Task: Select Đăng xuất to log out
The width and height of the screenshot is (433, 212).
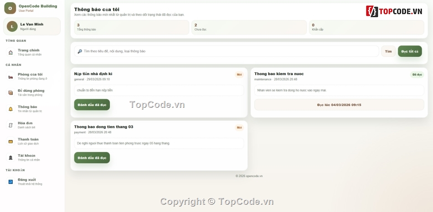Action: [x=32, y=182]
